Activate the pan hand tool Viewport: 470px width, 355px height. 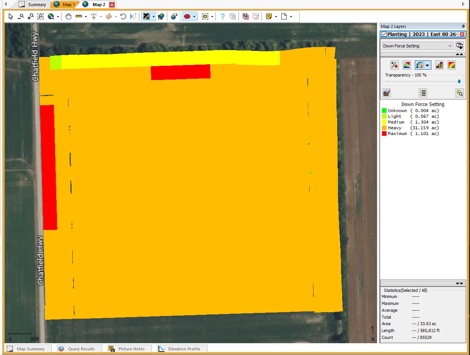coord(69,16)
